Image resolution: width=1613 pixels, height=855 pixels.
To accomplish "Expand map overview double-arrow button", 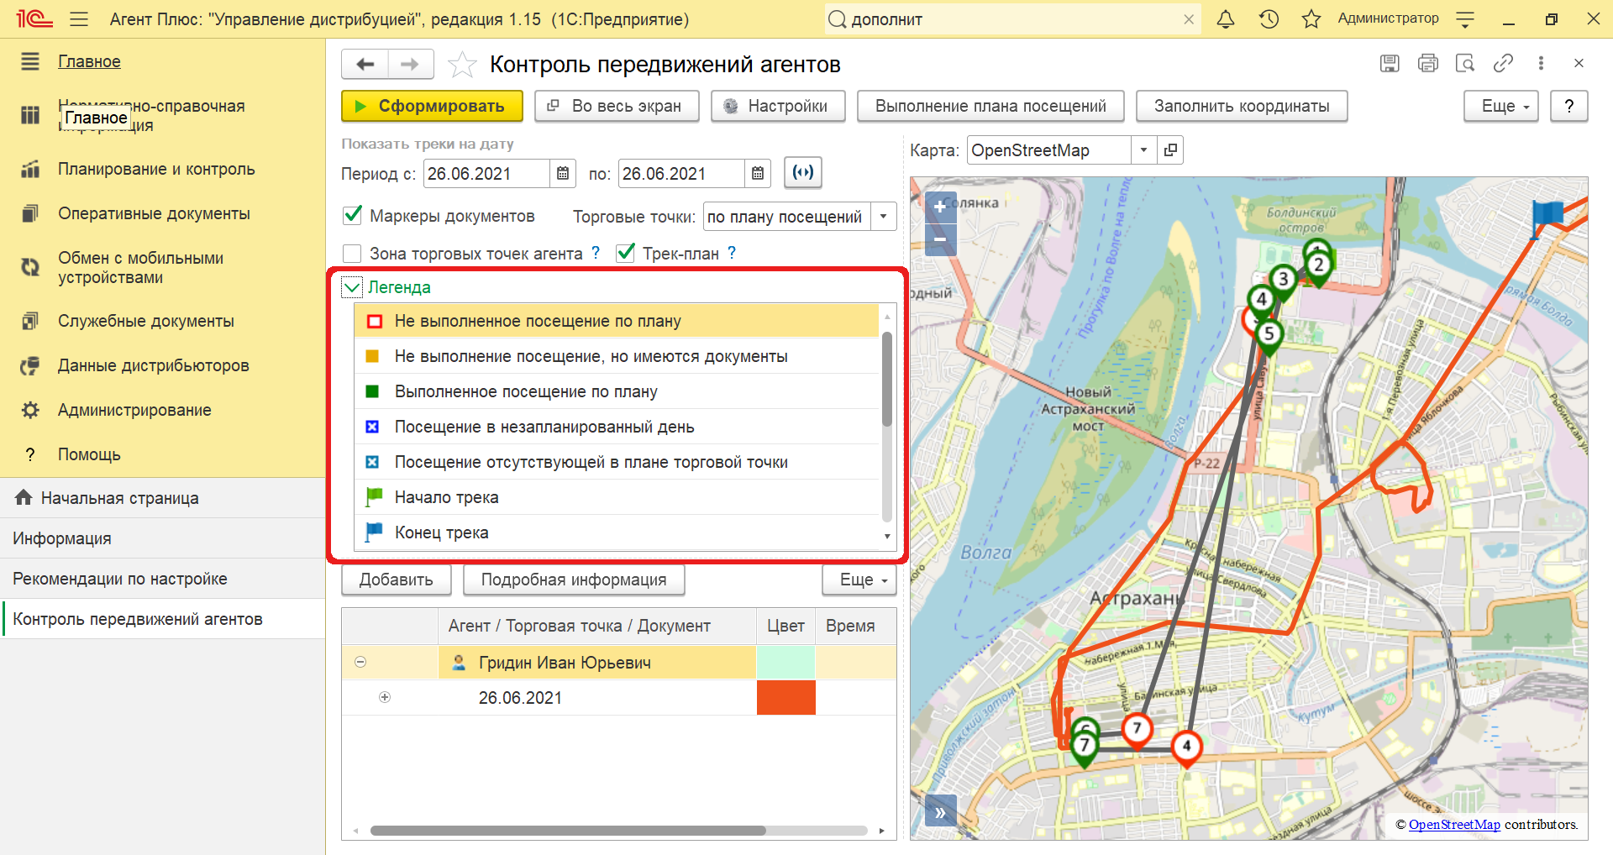I will [940, 812].
